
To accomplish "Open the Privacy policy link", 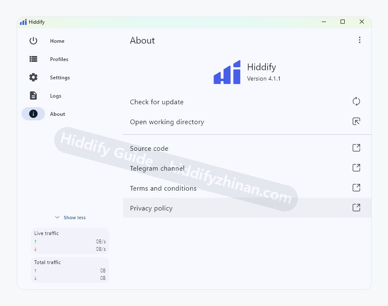I will tap(151, 208).
